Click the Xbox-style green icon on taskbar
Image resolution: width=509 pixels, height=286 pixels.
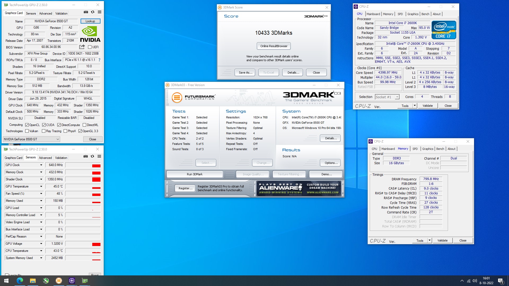(46, 281)
